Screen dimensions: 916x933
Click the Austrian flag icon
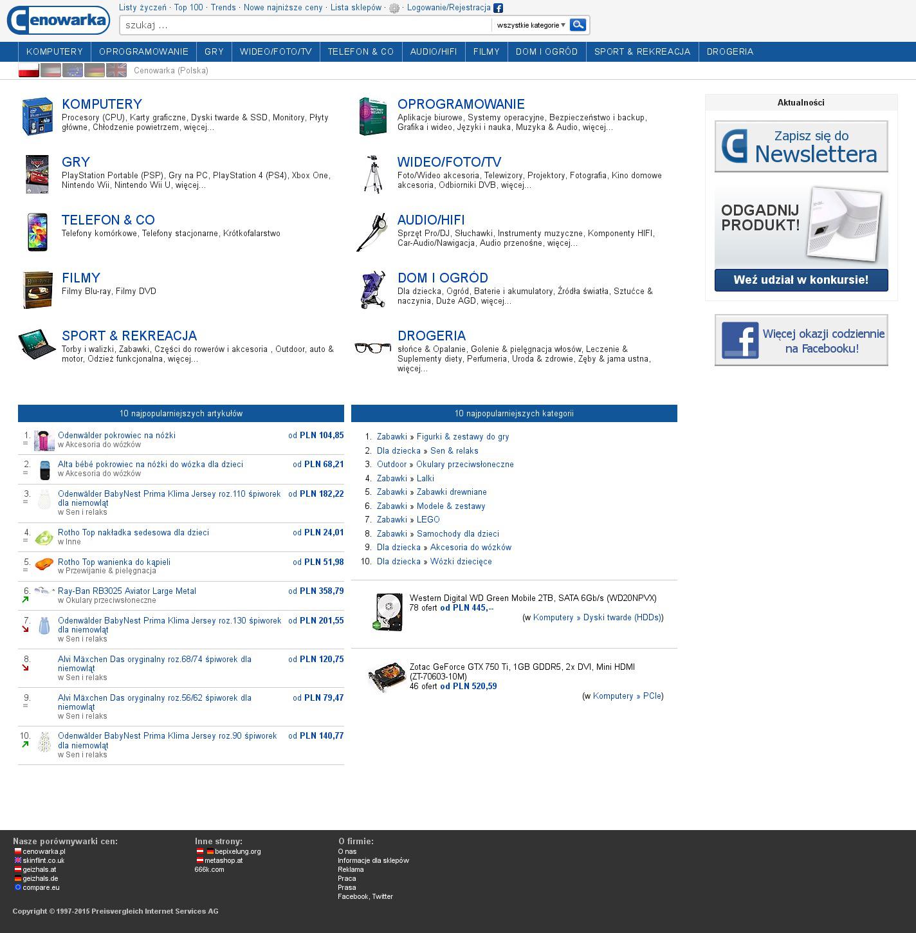click(x=51, y=71)
